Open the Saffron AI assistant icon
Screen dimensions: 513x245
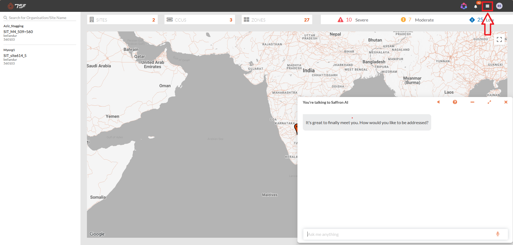pos(463,6)
